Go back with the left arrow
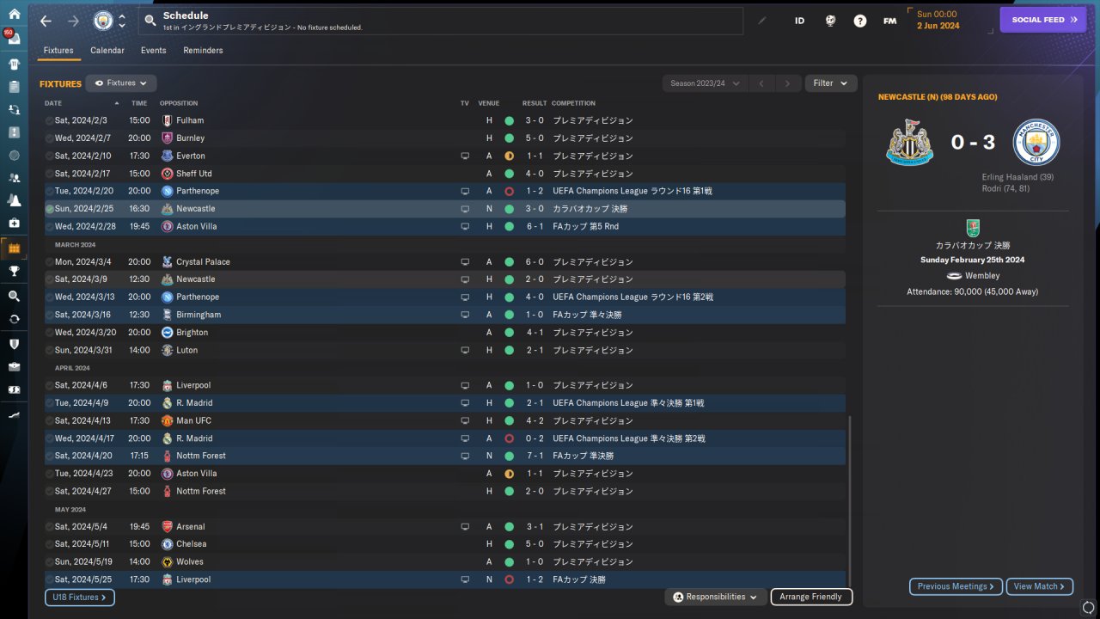1100x619 pixels. pyautogui.click(x=46, y=21)
